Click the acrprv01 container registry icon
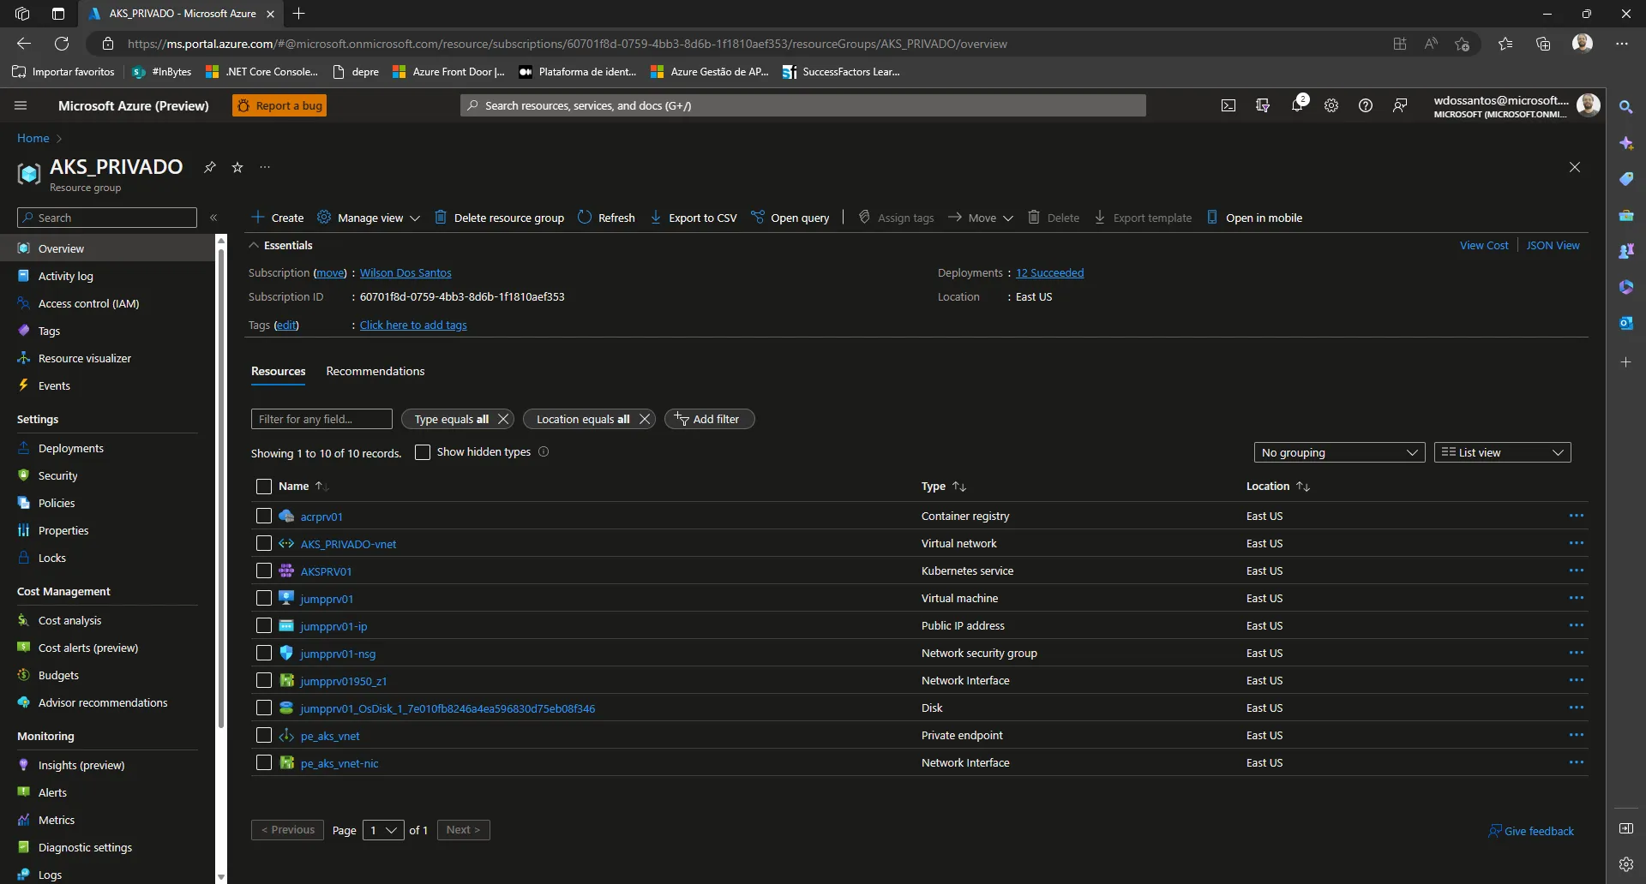Viewport: 1646px width, 884px height. [286, 516]
